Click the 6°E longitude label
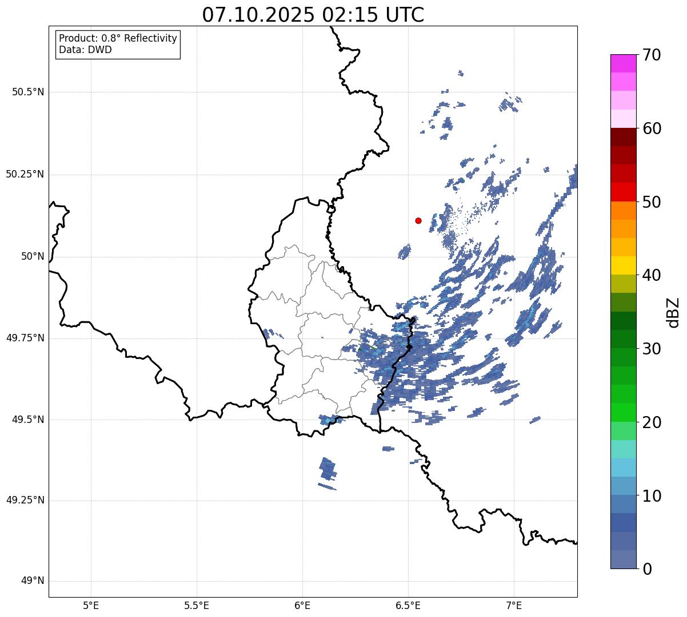This screenshot has width=687, height=617. click(x=302, y=605)
